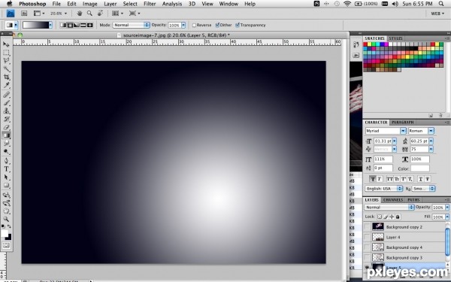Switch to the Paths tab
This screenshot has height=282, width=451.
pos(413,200)
